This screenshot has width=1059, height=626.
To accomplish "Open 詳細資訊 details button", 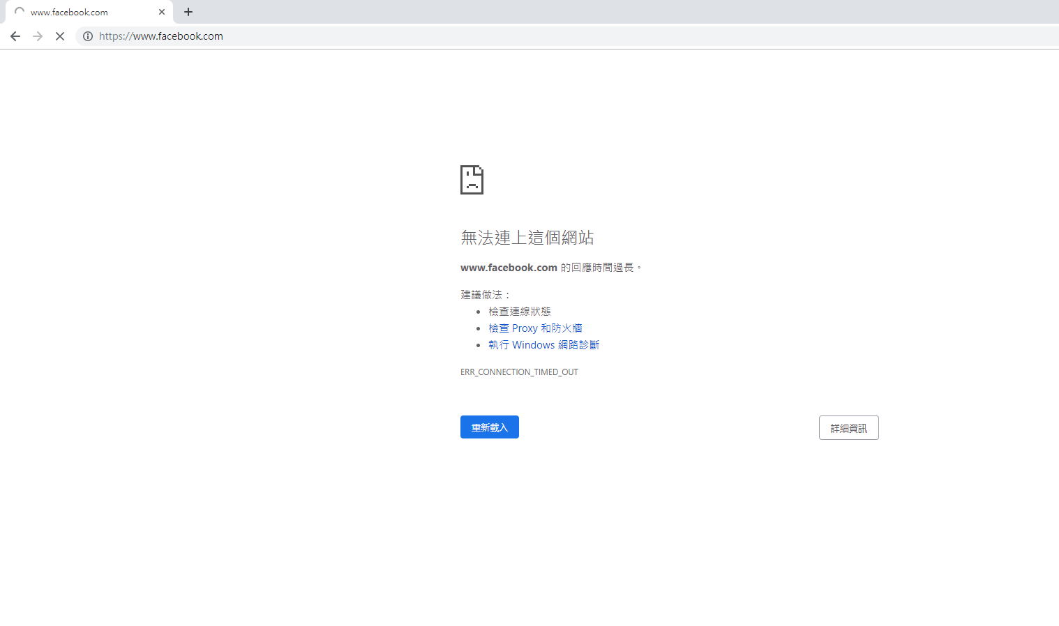I will click(x=848, y=428).
